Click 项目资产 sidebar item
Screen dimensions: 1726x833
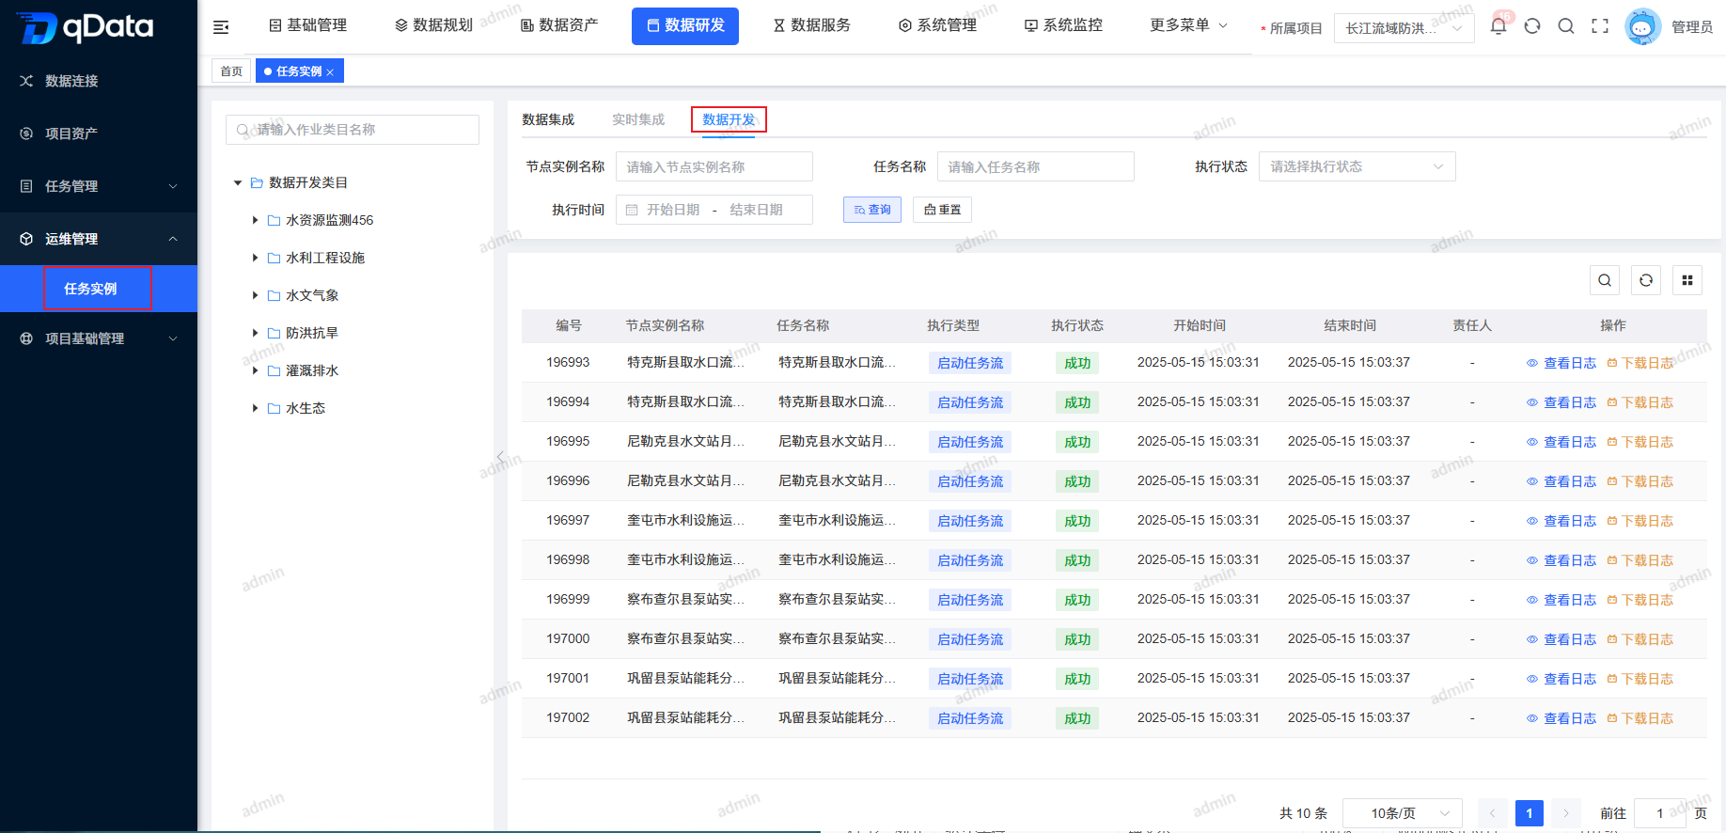99,134
